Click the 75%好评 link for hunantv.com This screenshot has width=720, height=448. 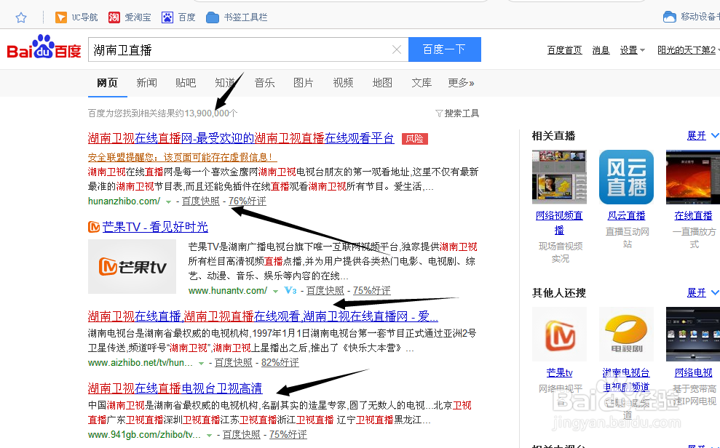point(371,290)
